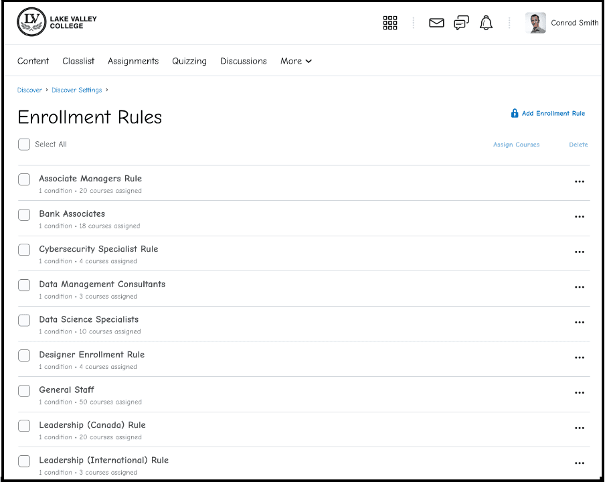Open the notifications bell icon
Screen dimensions: 605x482
486,23
